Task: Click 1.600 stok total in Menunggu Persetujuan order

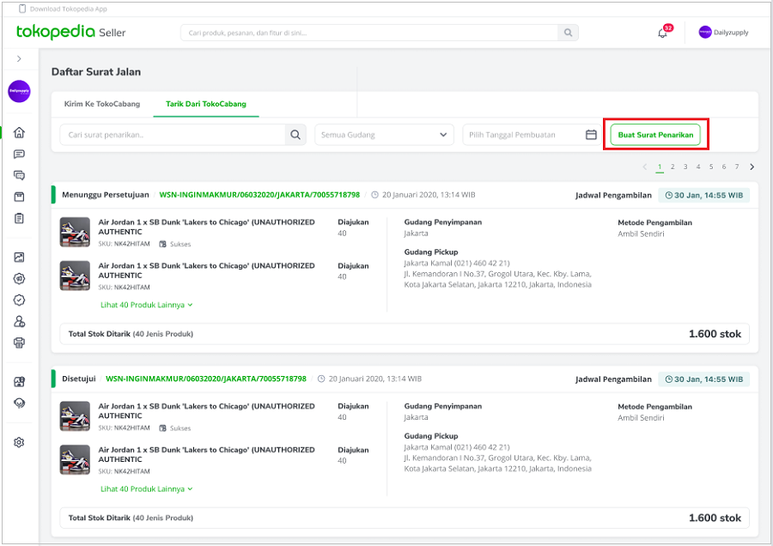Action: point(715,334)
